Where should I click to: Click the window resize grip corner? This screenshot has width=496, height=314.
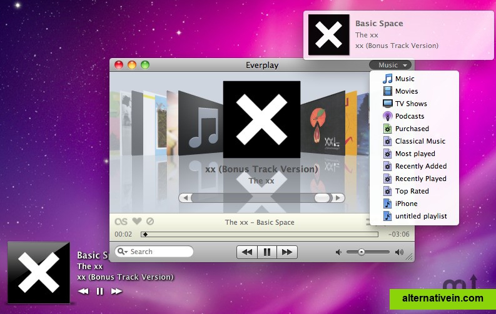point(409,257)
